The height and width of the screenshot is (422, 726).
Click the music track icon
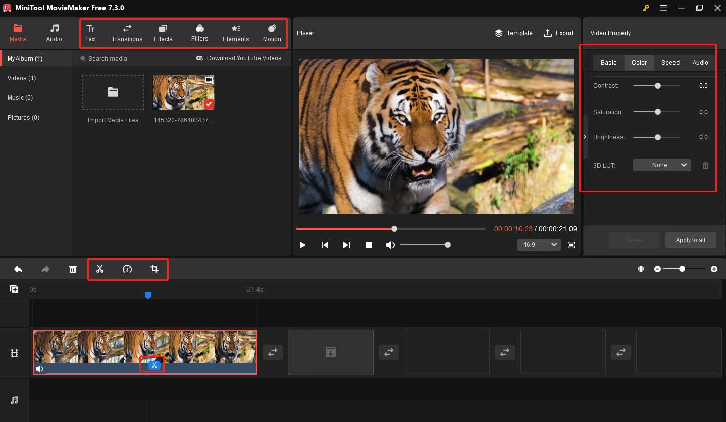click(14, 400)
